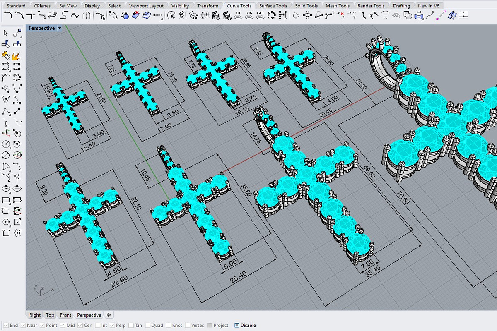Click the Join puzzle-piece icon
This screenshot has height=331, width=497.
pyautogui.click(x=6, y=55)
